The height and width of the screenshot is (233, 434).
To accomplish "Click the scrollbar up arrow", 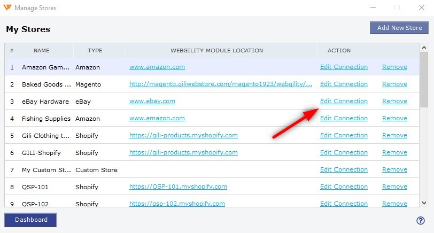I will pos(424,48).
